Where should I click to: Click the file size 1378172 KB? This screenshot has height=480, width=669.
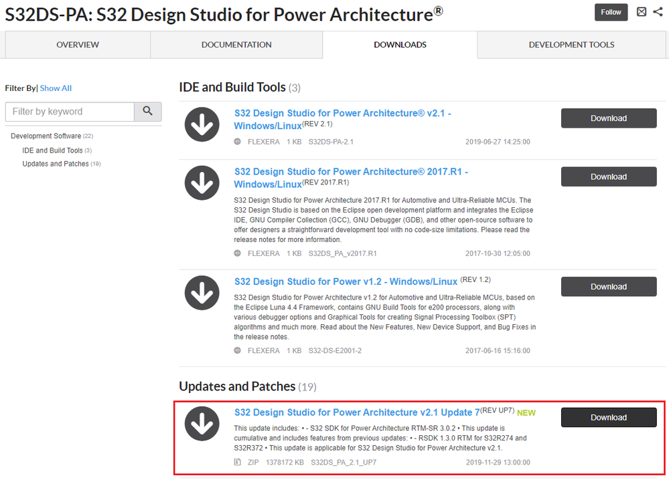pyautogui.click(x=285, y=462)
